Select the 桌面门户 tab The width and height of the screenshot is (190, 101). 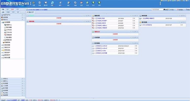[31, 12]
